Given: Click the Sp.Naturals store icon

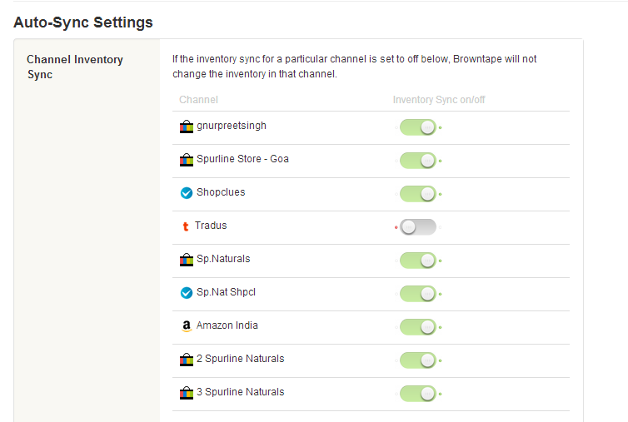Looking at the screenshot, I should [187, 260].
